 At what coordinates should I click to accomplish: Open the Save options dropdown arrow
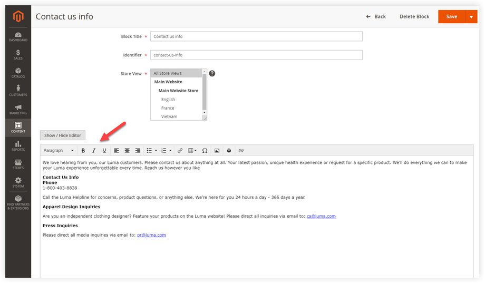click(471, 17)
